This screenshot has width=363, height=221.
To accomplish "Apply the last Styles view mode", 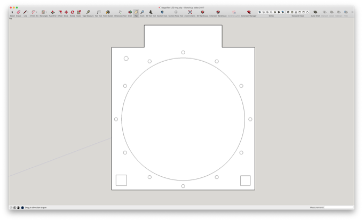I will (283, 12).
